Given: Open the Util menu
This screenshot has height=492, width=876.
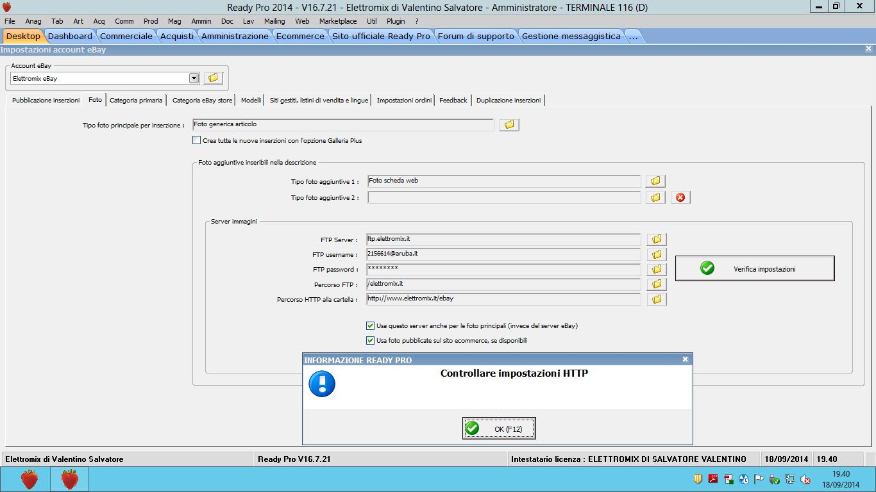Looking at the screenshot, I should [x=372, y=21].
